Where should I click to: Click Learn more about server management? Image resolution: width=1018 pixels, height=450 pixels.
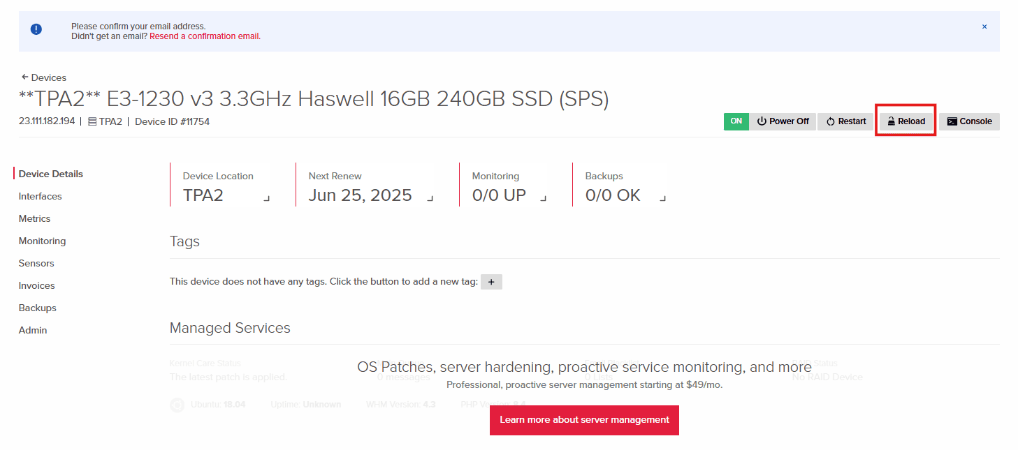pyautogui.click(x=584, y=420)
